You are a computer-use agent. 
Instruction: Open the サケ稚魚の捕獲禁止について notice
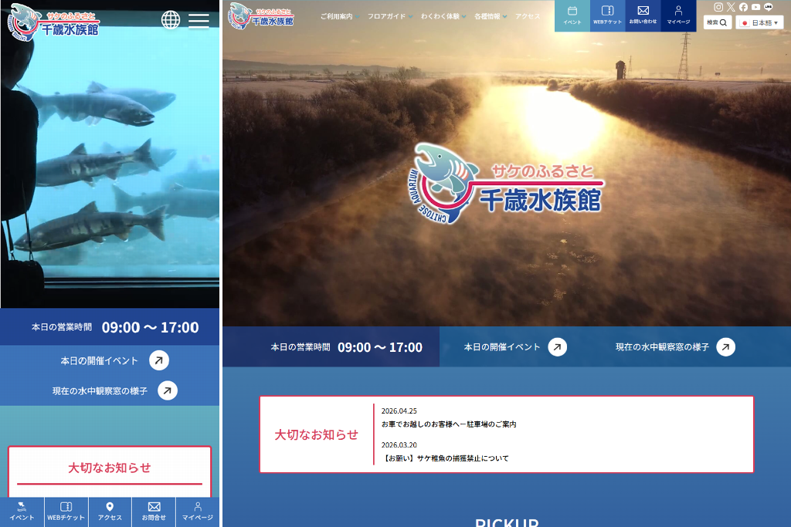[x=445, y=458]
